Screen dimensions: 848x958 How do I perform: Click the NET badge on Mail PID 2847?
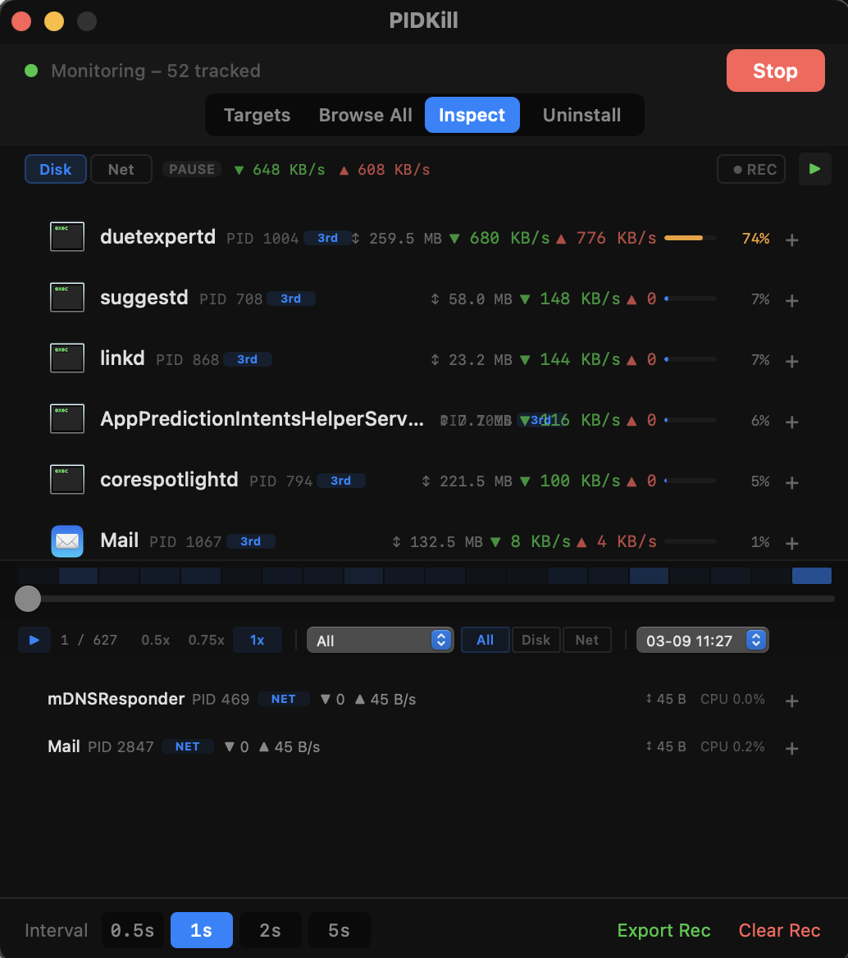coord(188,746)
